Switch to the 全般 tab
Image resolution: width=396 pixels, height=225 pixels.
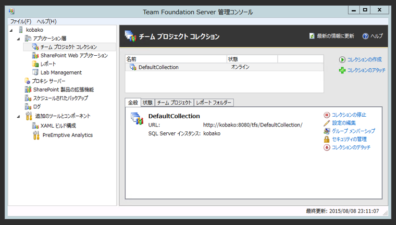tap(133, 103)
